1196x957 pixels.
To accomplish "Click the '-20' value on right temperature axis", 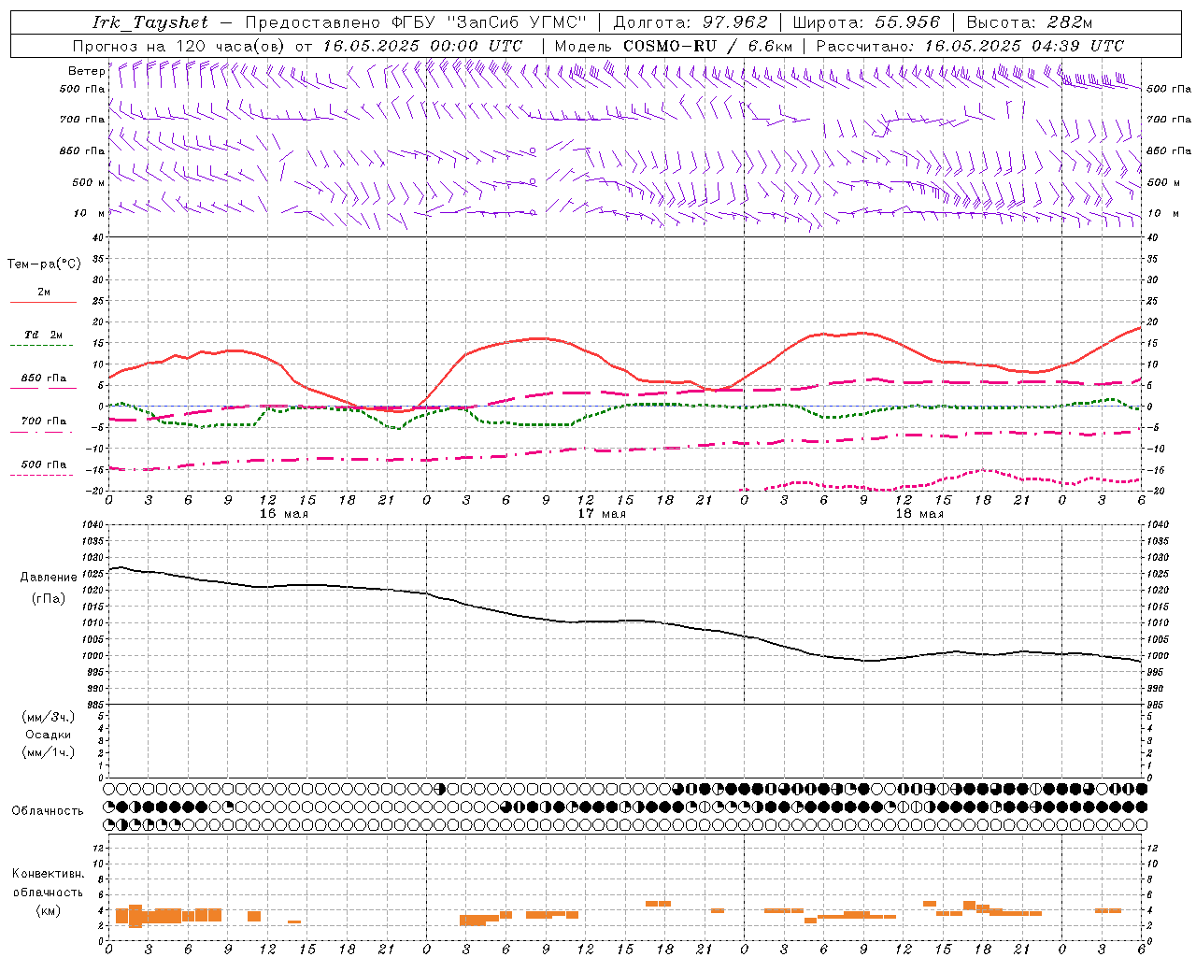I will tap(1156, 492).
